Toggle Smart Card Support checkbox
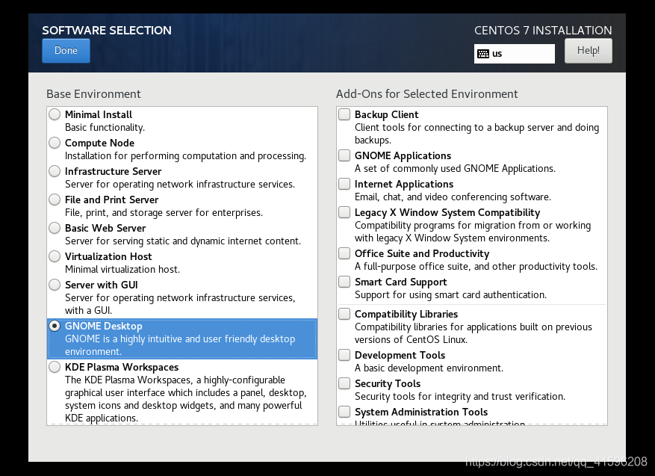The width and height of the screenshot is (655, 476). (344, 282)
